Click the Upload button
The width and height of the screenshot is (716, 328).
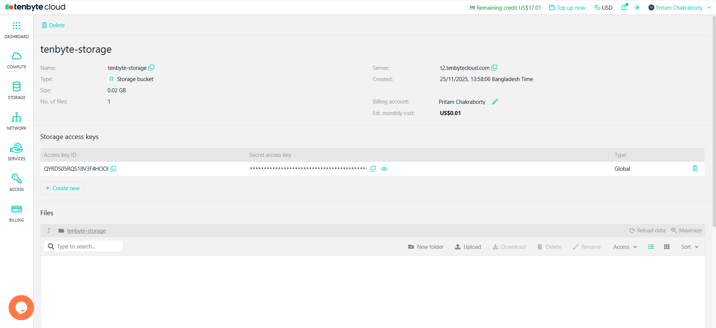pyautogui.click(x=468, y=247)
